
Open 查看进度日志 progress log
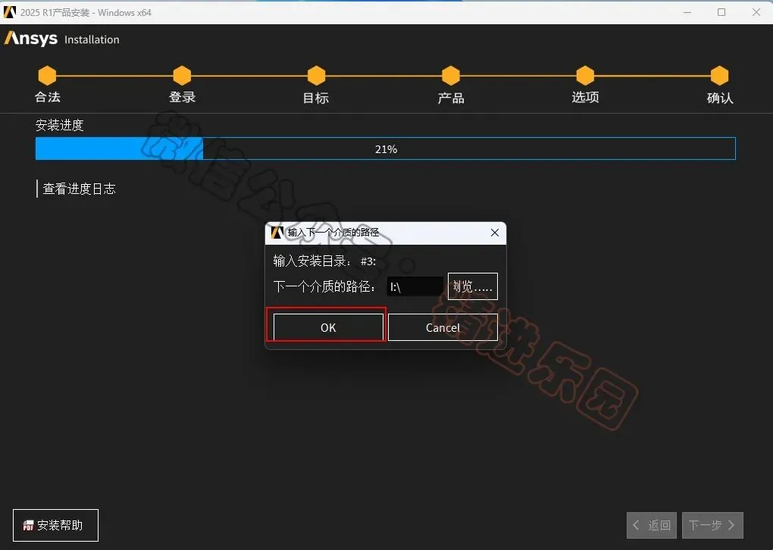[x=79, y=189]
